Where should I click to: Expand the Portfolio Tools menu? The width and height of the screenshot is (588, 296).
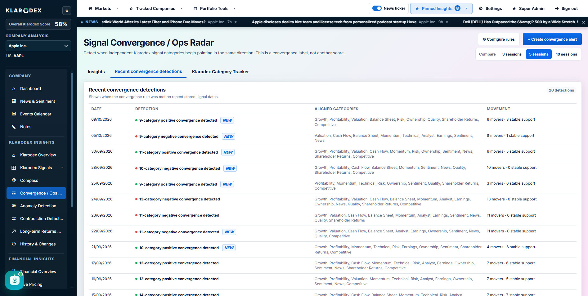(234, 8)
